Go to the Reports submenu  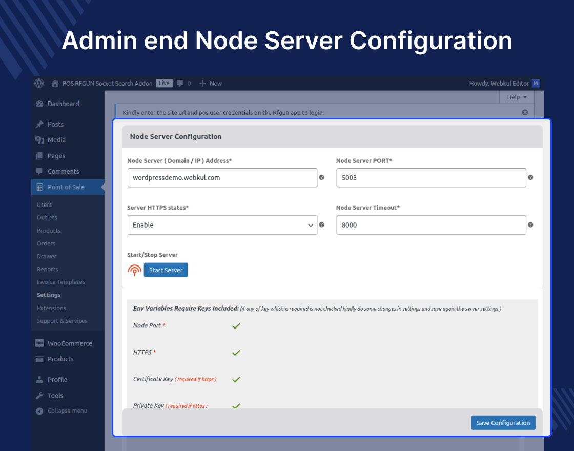pyautogui.click(x=47, y=269)
